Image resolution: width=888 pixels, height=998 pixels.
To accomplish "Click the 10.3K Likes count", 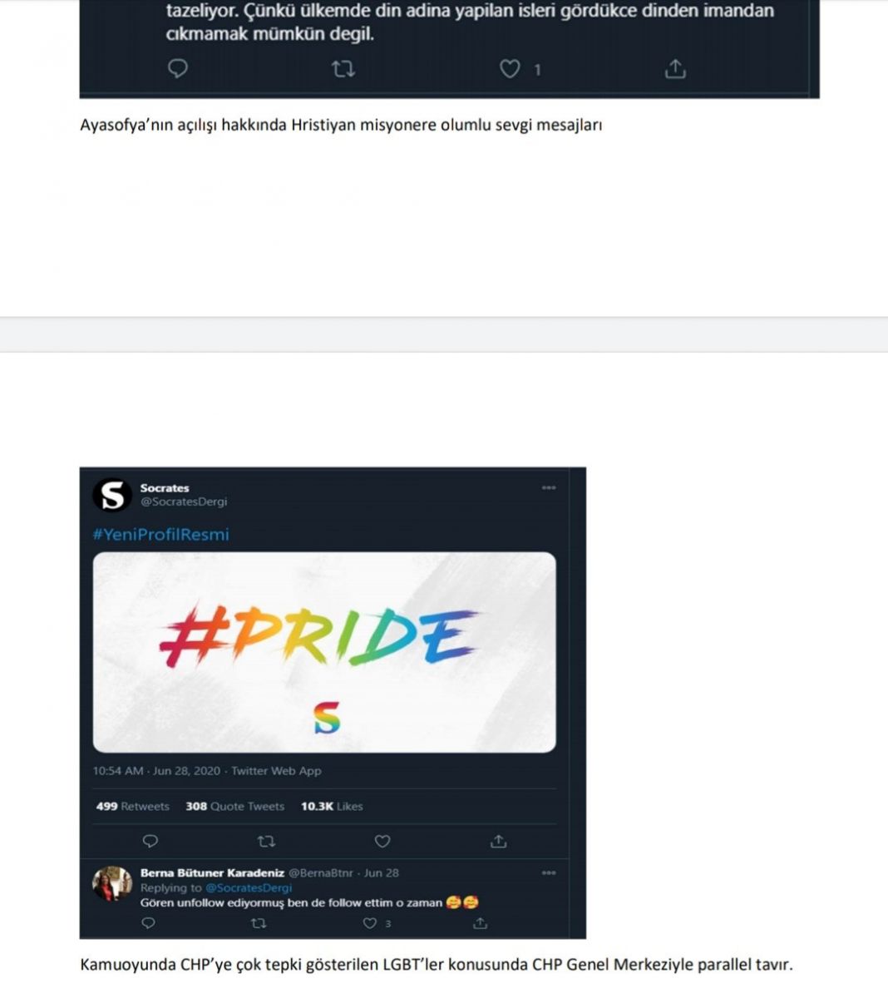I will (x=332, y=806).
